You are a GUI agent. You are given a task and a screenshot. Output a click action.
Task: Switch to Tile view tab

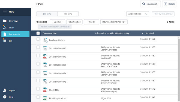[x=68, y=14]
